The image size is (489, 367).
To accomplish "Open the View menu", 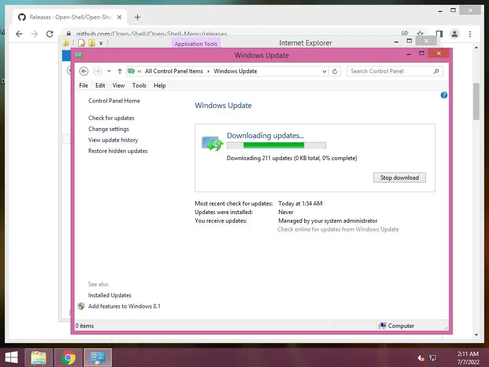I will pyautogui.click(x=118, y=86).
